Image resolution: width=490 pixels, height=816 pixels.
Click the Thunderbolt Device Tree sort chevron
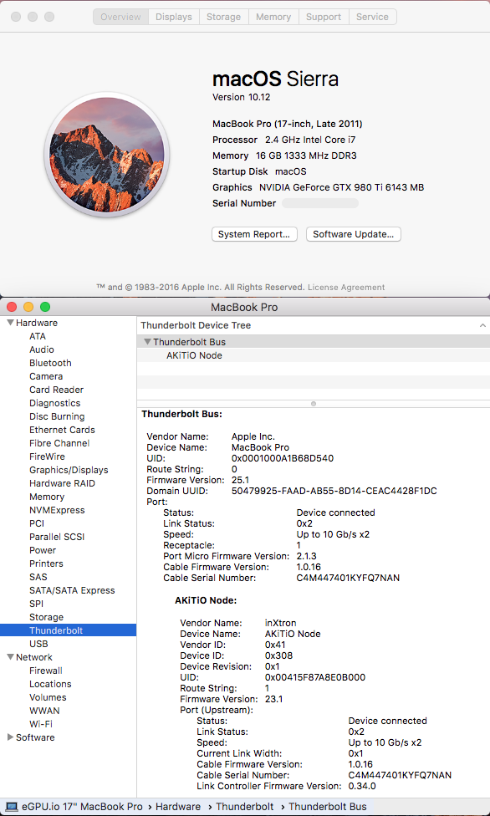(x=482, y=325)
